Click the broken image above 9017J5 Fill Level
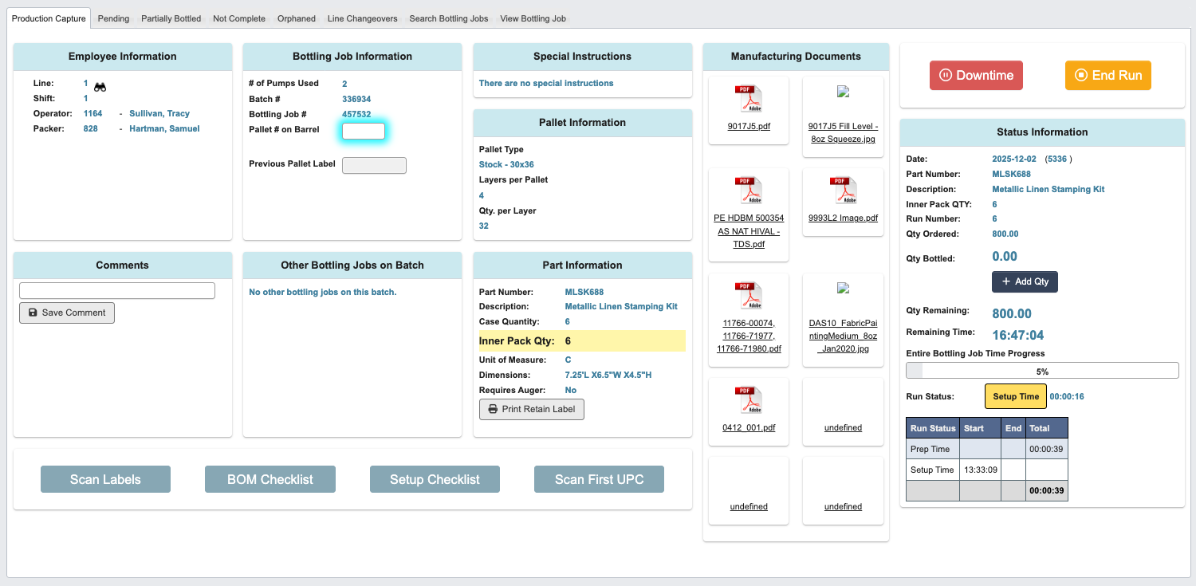 pyautogui.click(x=843, y=91)
